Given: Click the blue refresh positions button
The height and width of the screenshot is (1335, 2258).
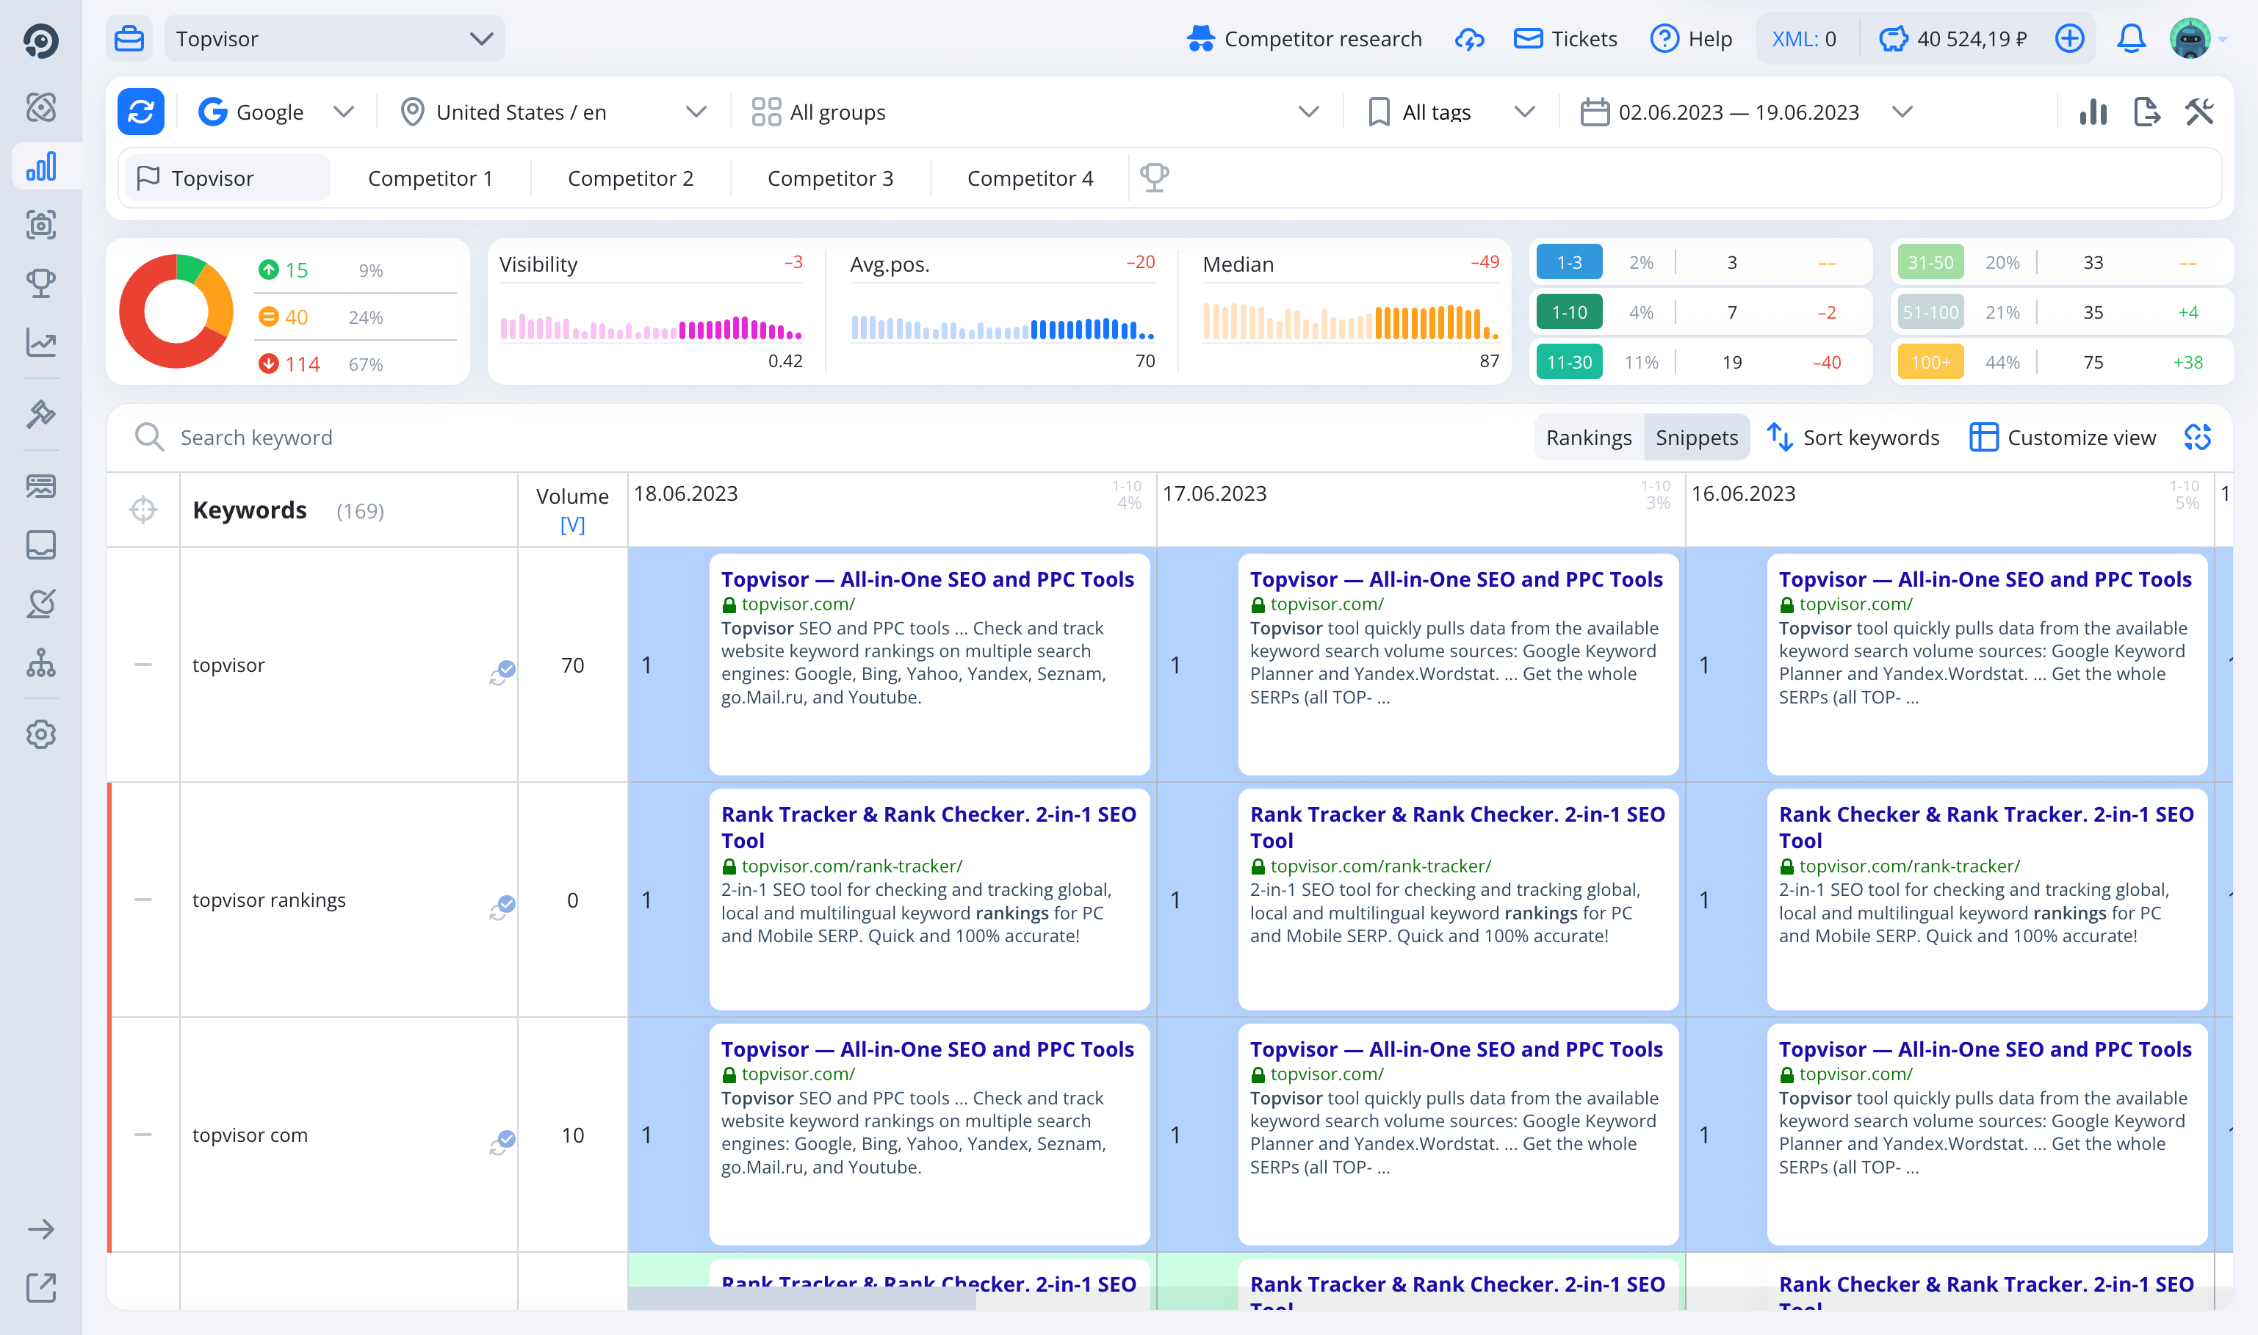Looking at the screenshot, I should [x=140, y=112].
